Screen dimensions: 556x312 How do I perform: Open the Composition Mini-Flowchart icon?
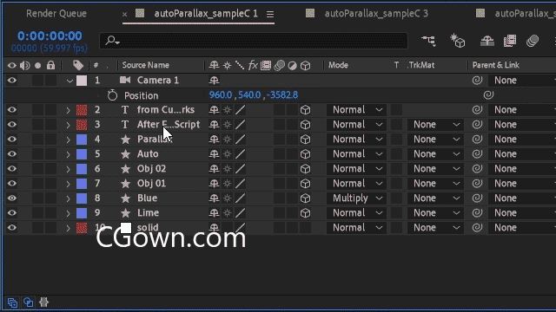pos(428,41)
